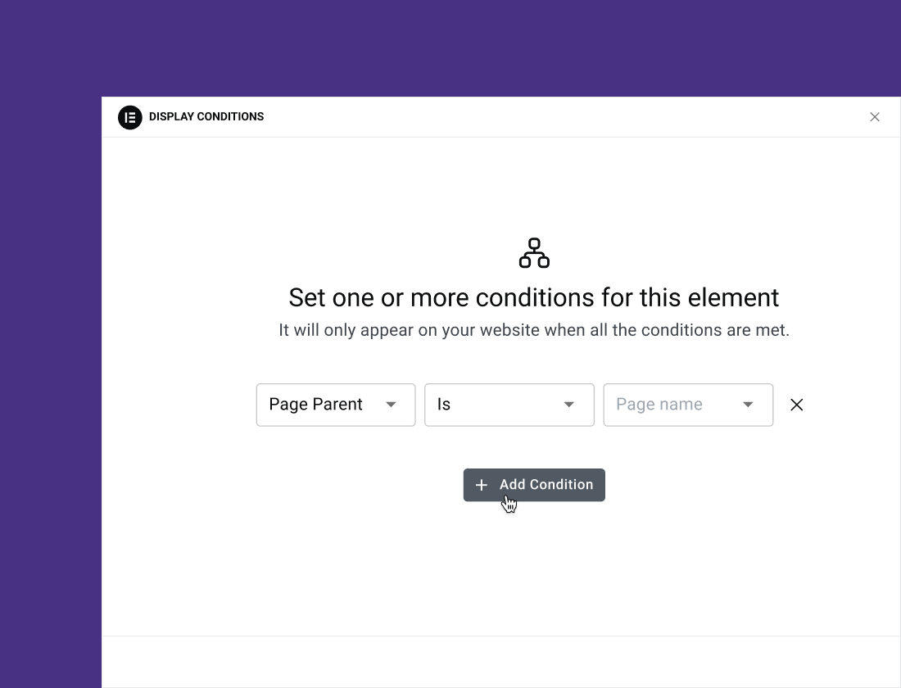
Task: Select the "Page Parent" condition type text
Action: tap(315, 405)
